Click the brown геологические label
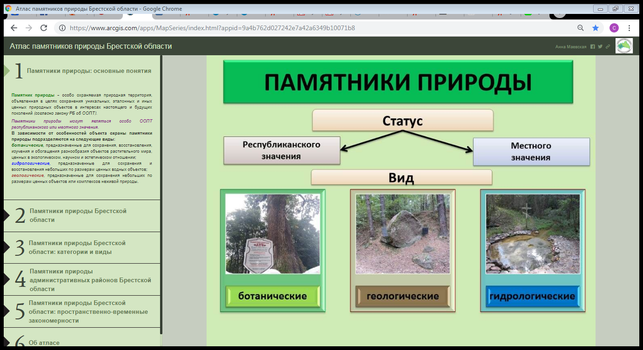 point(402,296)
